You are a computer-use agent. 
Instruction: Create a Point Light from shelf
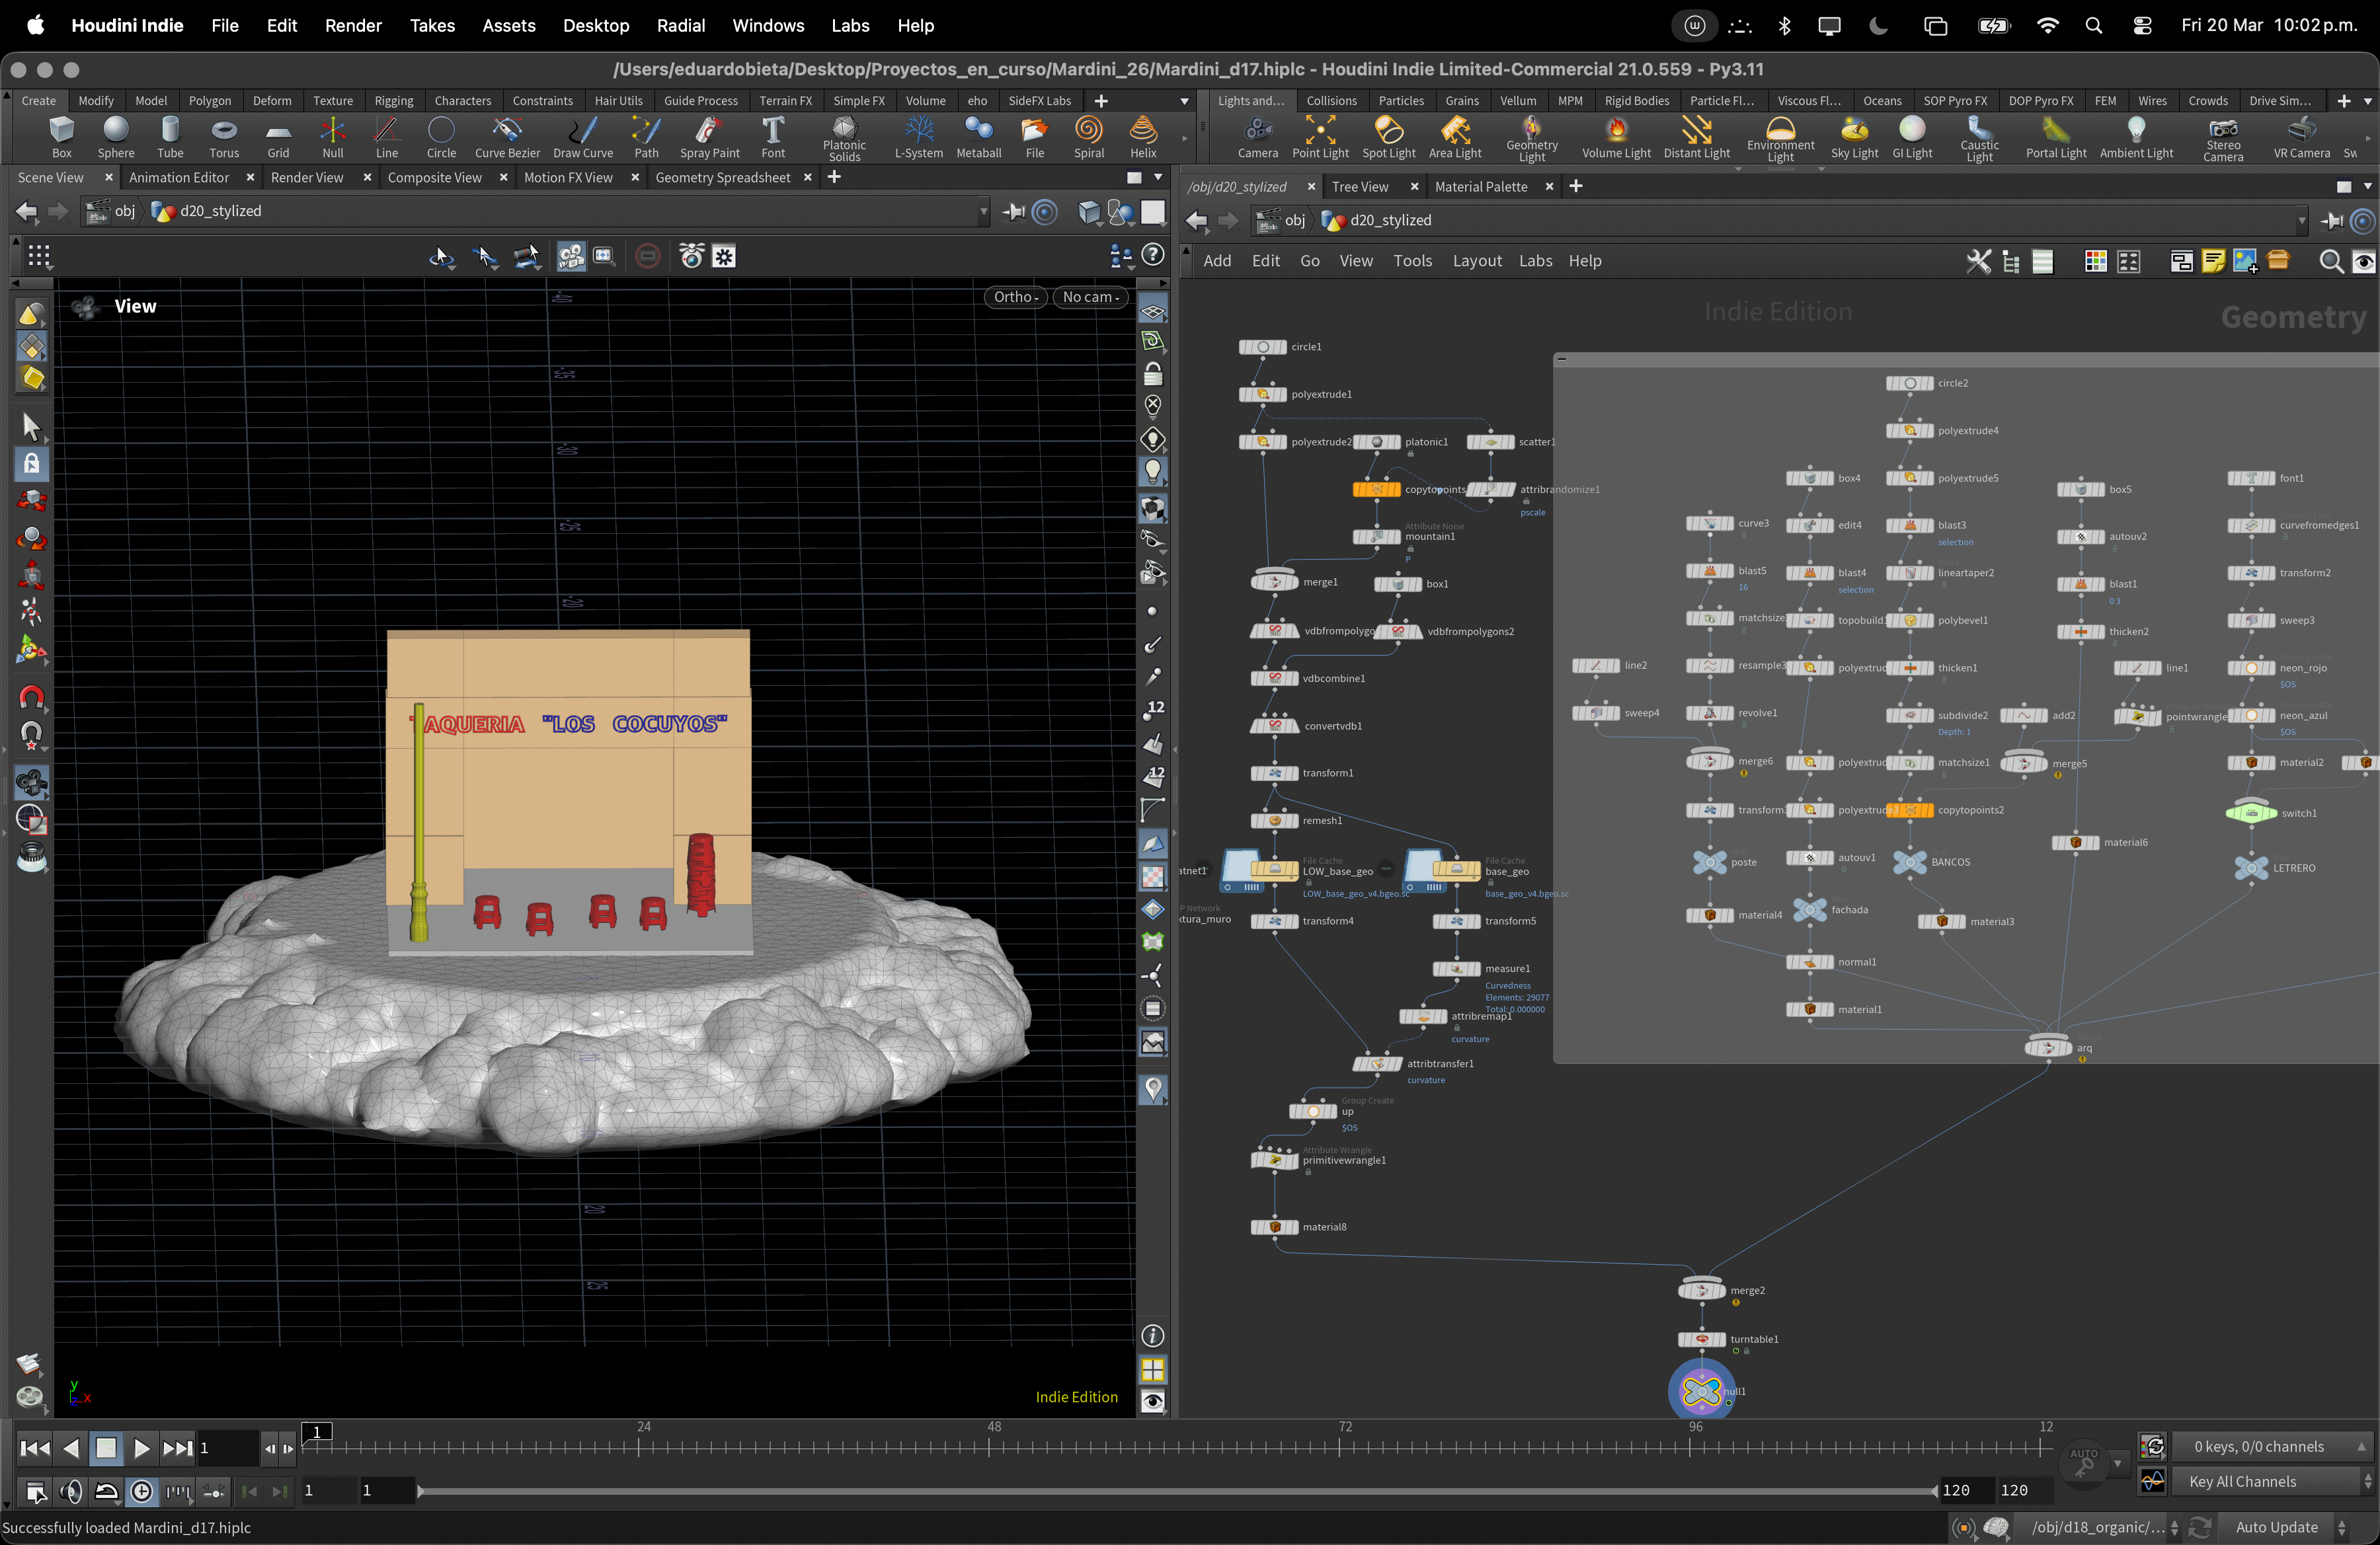[x=1320, y=136]
